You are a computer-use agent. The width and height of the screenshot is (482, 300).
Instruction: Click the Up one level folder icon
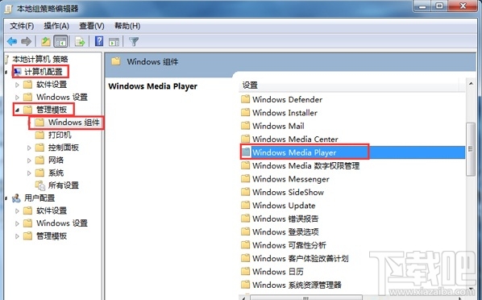pos(46,41)
